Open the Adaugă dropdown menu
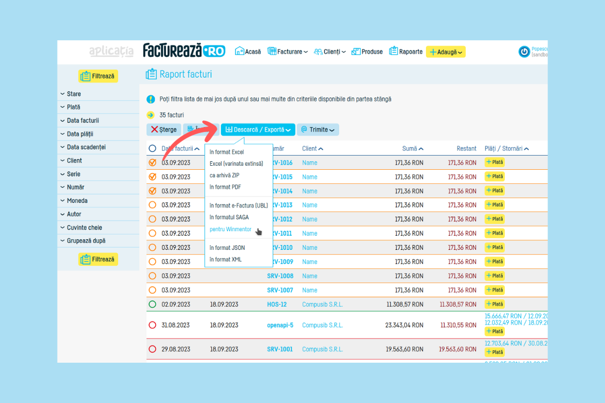The image size is (605, 403). click(x=446, y=51)
